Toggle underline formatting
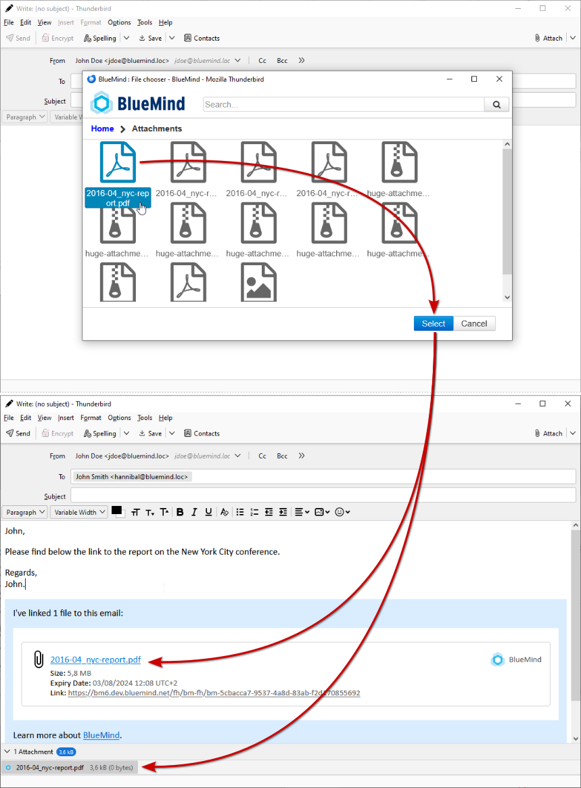Viewport: 581px width, 788px height. [208, 512]
